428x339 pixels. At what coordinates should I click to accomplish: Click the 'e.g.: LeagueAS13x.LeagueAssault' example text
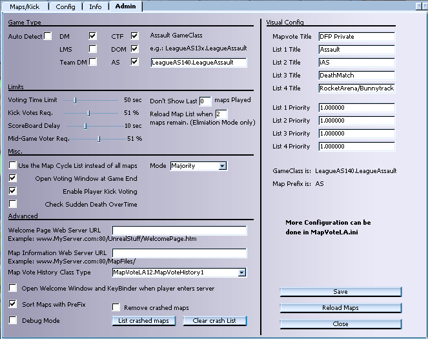(198, 48)
